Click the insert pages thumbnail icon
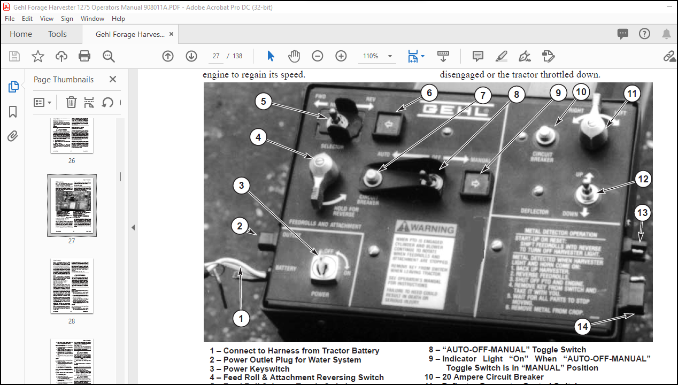Screen dimensions: 678x385 [x=89, y=102]
